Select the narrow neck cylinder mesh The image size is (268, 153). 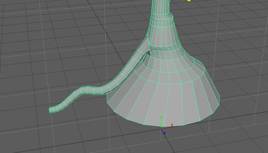point(161,8)
